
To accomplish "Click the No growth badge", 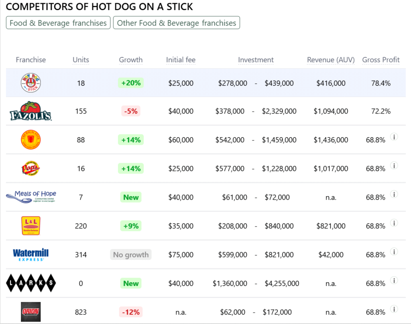I will click(131, 255).
